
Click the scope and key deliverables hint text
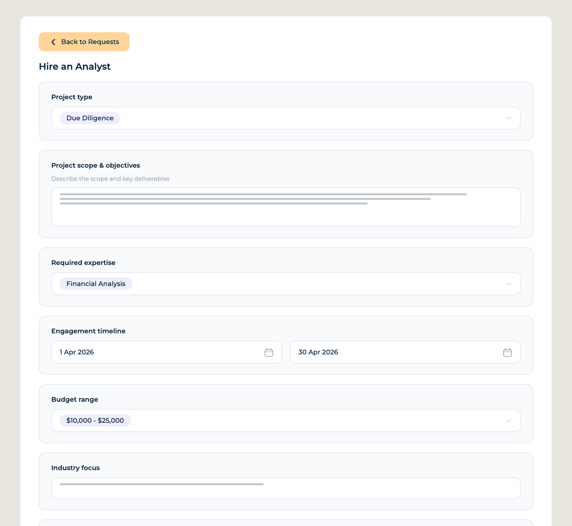tap(110, 179)
